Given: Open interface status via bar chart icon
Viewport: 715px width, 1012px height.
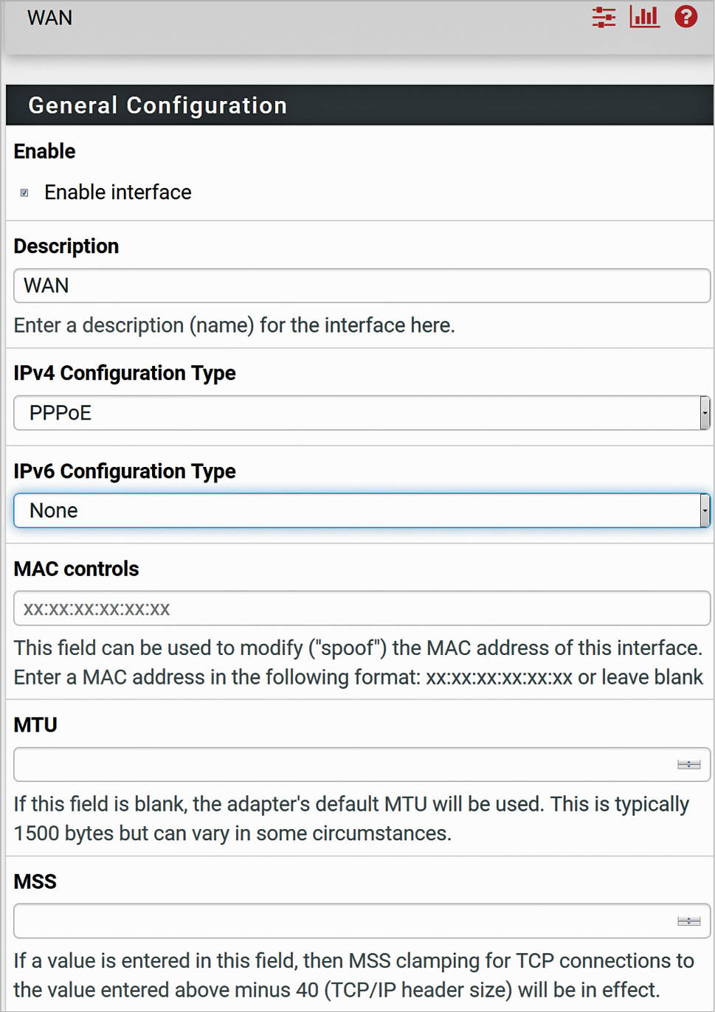Looking at the screenshot, I should pos(644,16).
